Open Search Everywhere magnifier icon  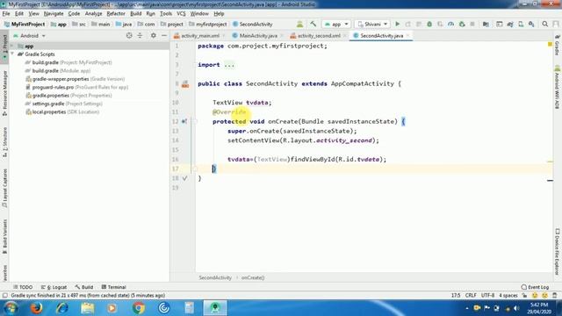544,24
